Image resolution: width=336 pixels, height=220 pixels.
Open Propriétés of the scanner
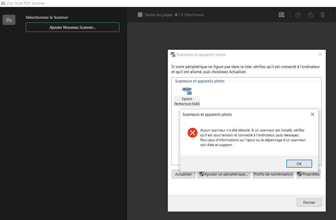[x=308, y=174]
